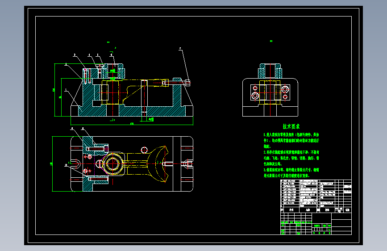Image resolution: width=387 pixels, height=251 pixels.
Task: Click the 技术要求 heading text
Action: (x=291, y=126)
